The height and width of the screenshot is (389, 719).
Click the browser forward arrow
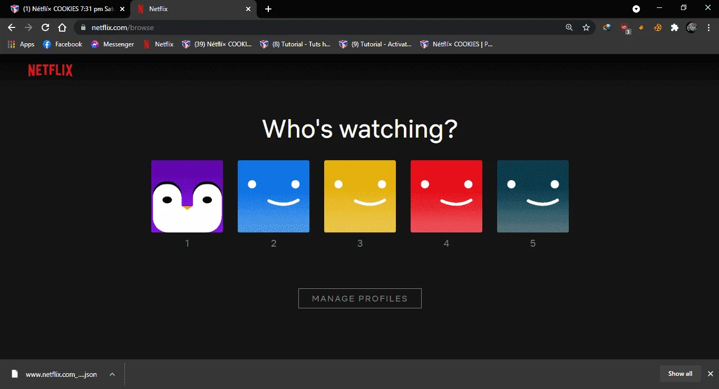pos(28,27)
